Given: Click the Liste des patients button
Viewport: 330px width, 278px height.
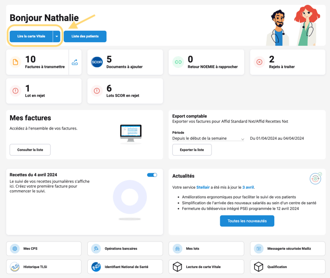Looking at the screenshot, I should pyautogui.click(x=85, y=36).
